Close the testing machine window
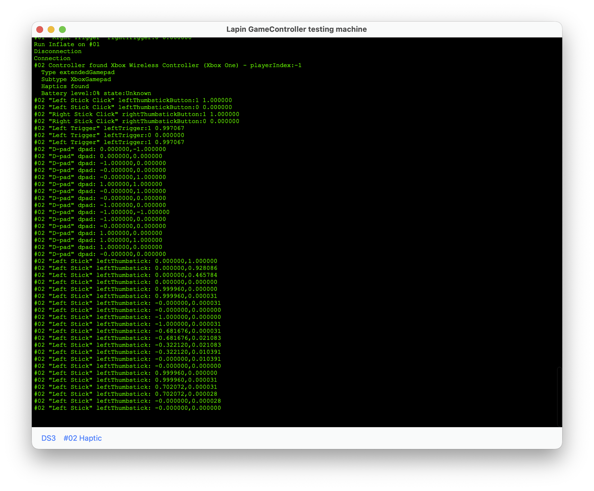594x491 pixels. click(x=40, y=30)
